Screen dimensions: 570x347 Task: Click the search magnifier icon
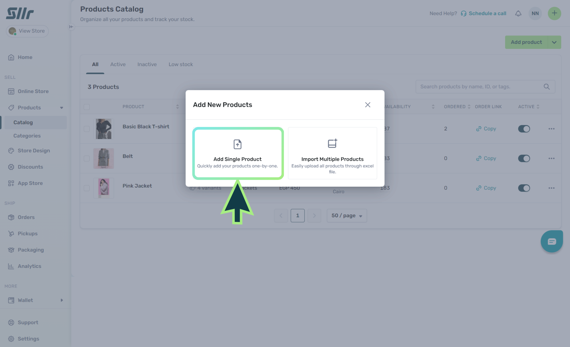(x=546, y=87)
